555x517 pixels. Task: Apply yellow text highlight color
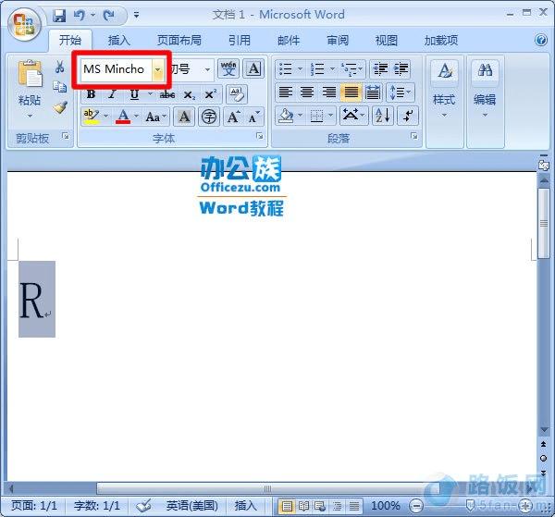92,117
